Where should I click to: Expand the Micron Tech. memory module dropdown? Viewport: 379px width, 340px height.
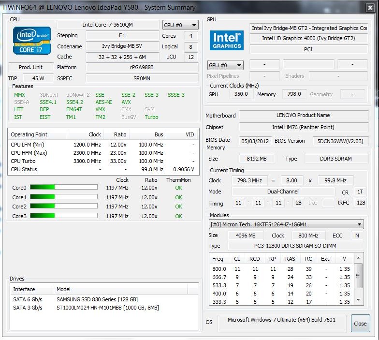click(286, 224)
